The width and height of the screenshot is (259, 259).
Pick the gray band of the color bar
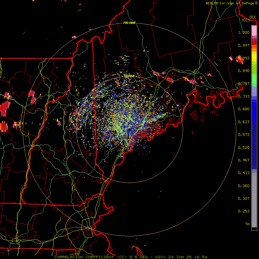(x=254, y=200)
